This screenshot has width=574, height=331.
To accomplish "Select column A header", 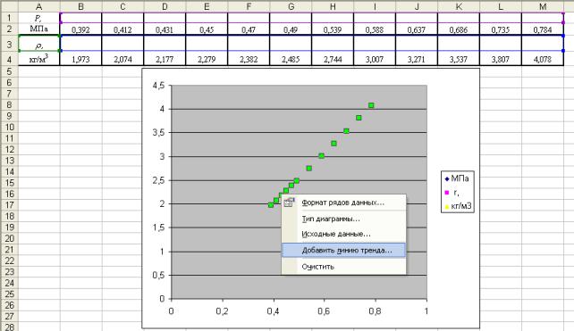I will click(38, 6).
